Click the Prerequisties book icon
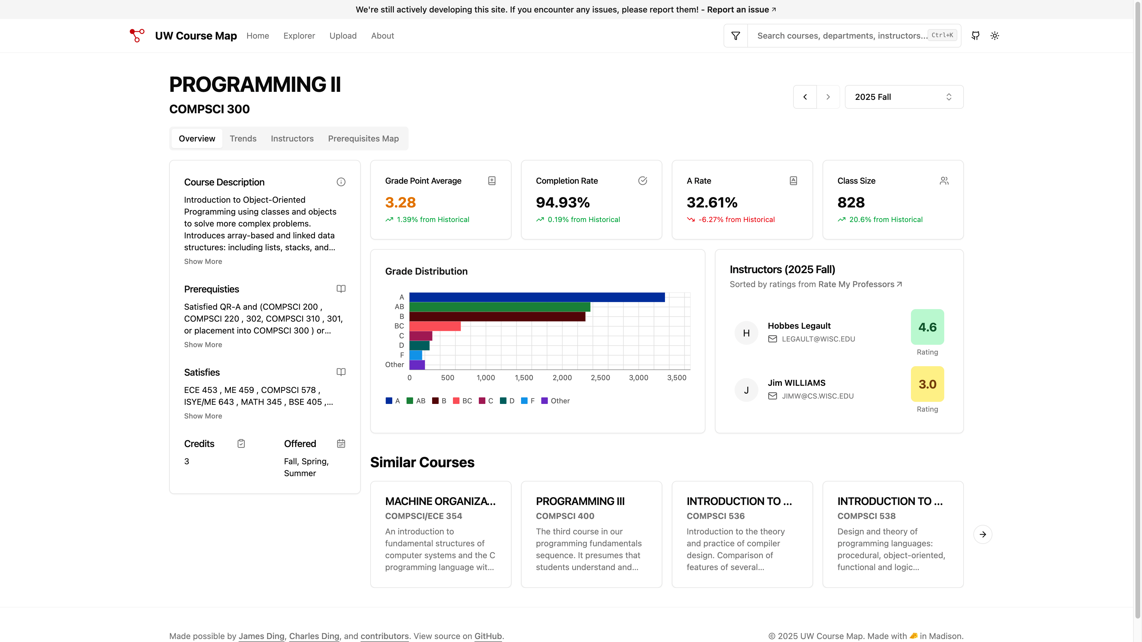 pyautogui.click(x=341, y=289)
